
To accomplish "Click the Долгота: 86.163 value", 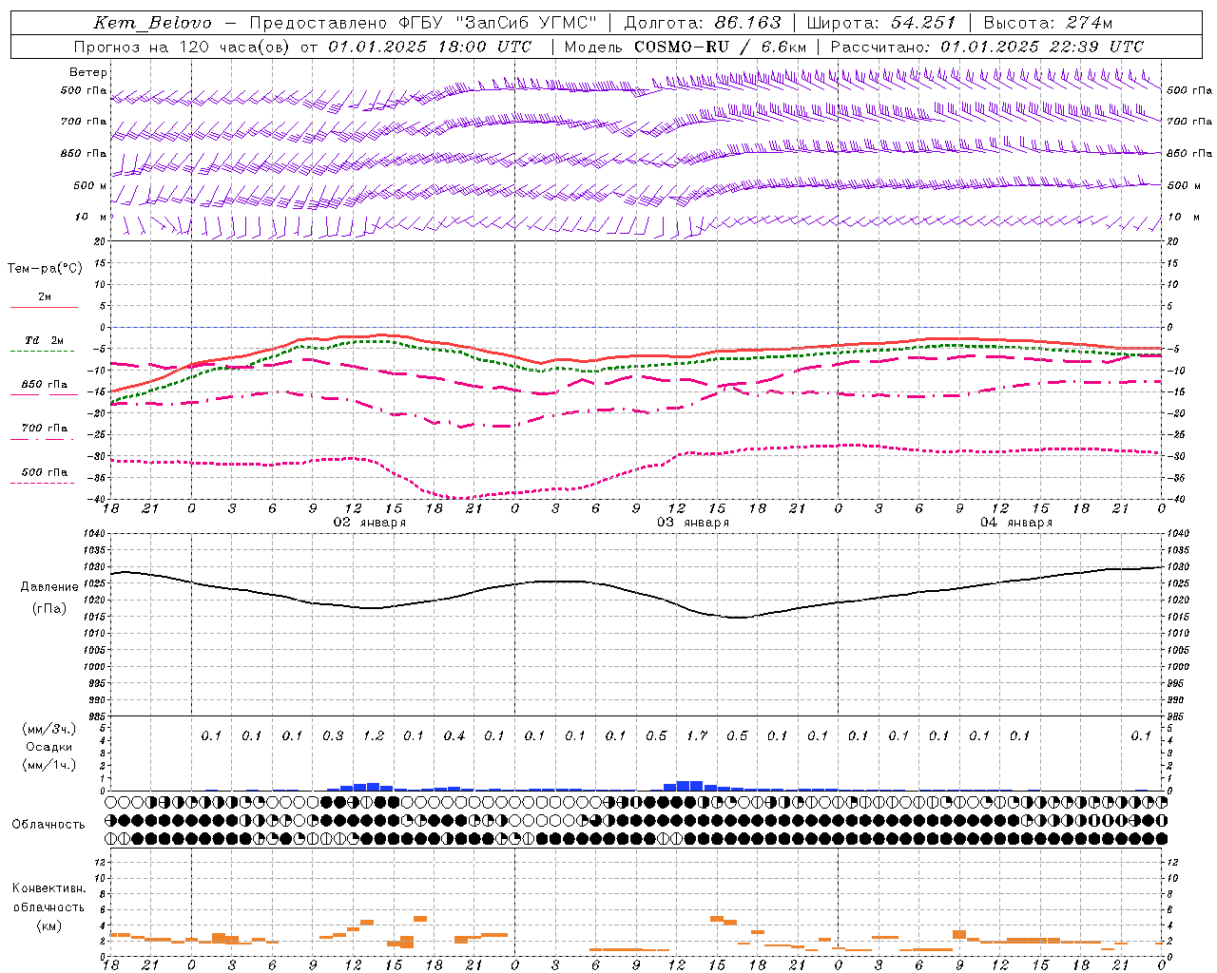I will coord(703,23).
